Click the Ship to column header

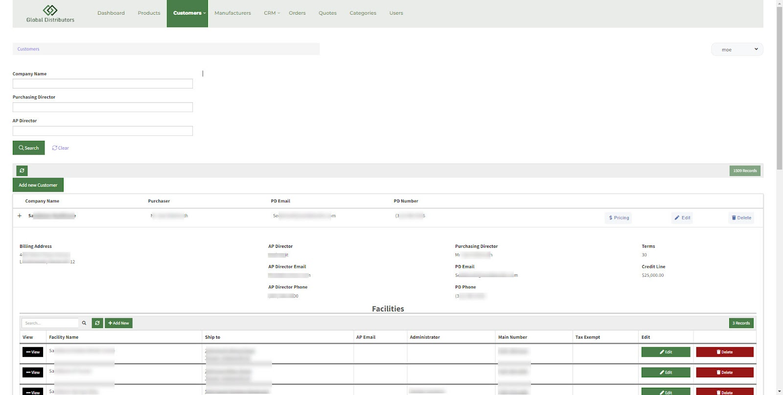tap(212, 337)
